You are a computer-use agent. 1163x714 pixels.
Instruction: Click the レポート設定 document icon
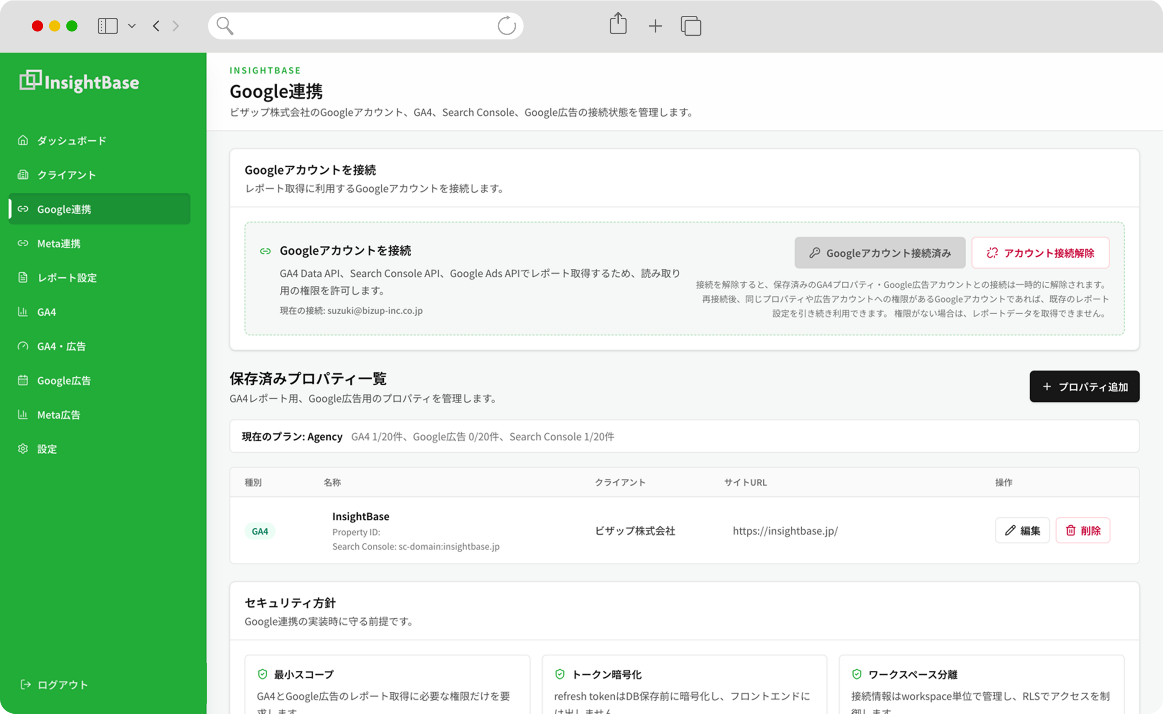click(x=23, y=277)
